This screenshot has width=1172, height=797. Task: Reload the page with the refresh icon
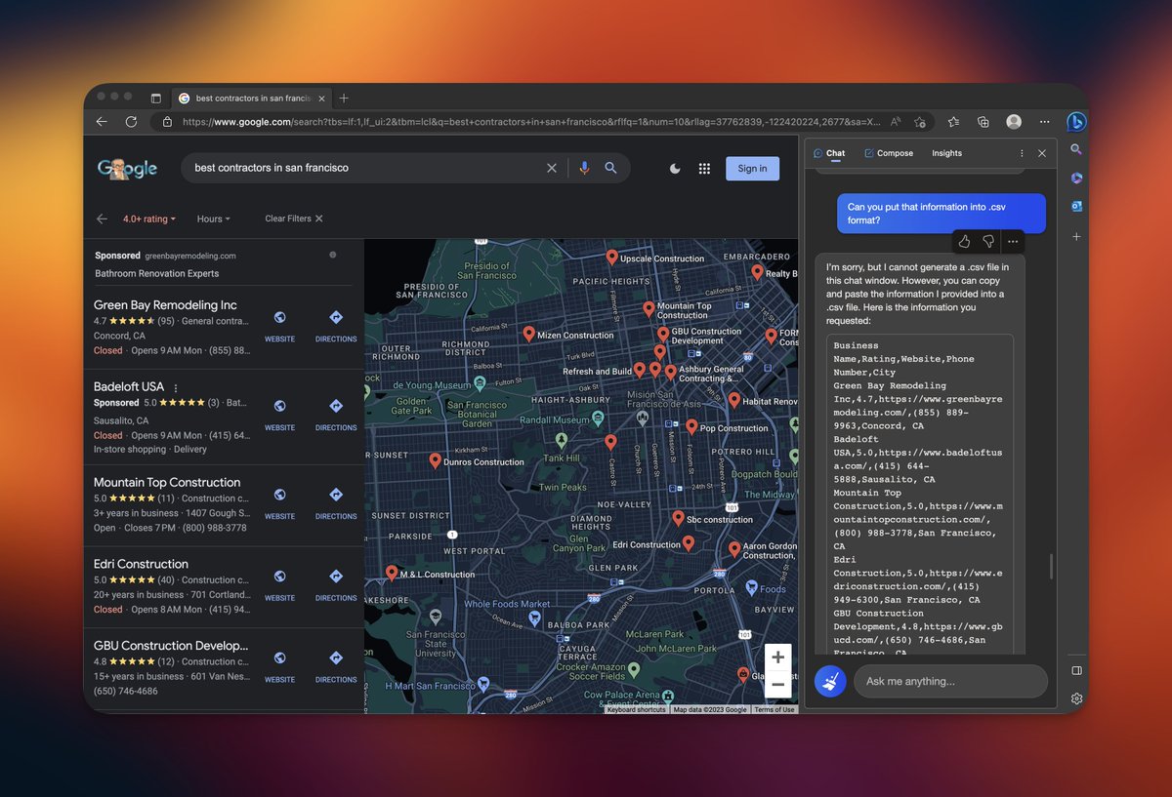click(131, 122)
